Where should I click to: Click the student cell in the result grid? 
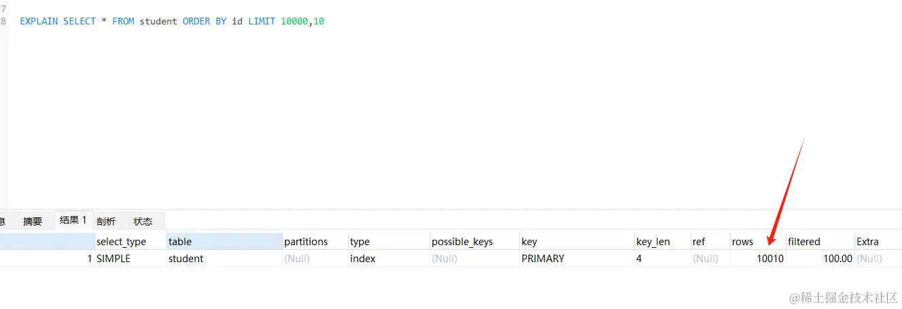(x=186, y=259)
